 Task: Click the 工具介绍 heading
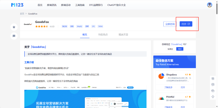coord(29,62)
